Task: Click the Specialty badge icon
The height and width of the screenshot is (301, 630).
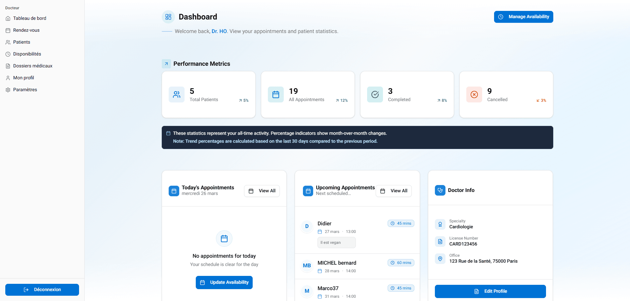Action: pos(440,224)
